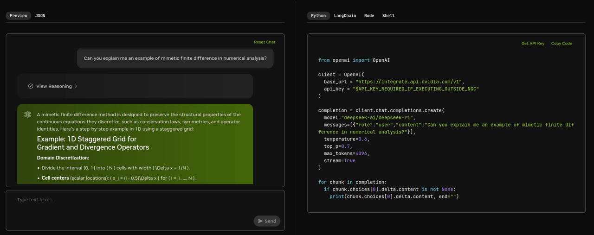Click the 'for chunk in completion:' line
Screen dimensions: 594x235
352,182
